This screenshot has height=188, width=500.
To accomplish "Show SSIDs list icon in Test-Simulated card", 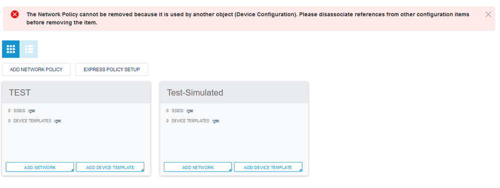I will pyautogui.click(x=190, y=111).
